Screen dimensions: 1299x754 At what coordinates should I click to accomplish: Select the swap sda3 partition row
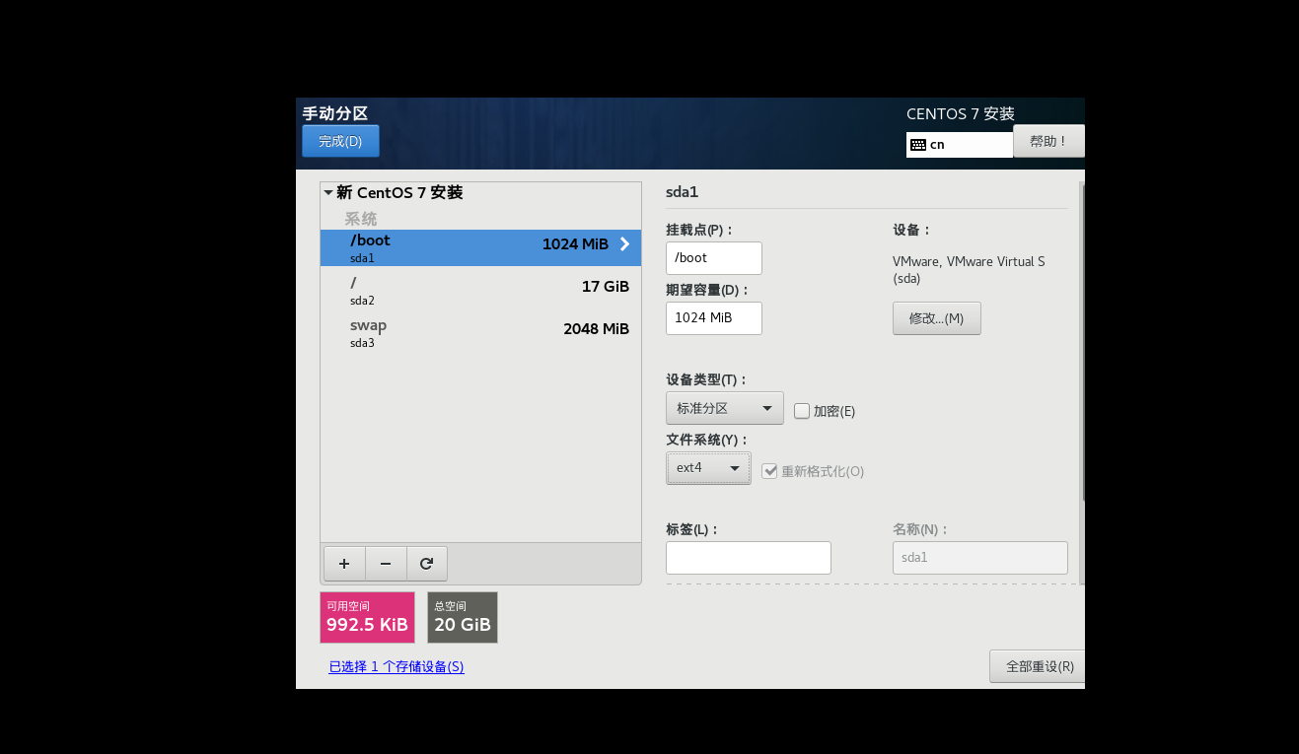pos(480,333)
